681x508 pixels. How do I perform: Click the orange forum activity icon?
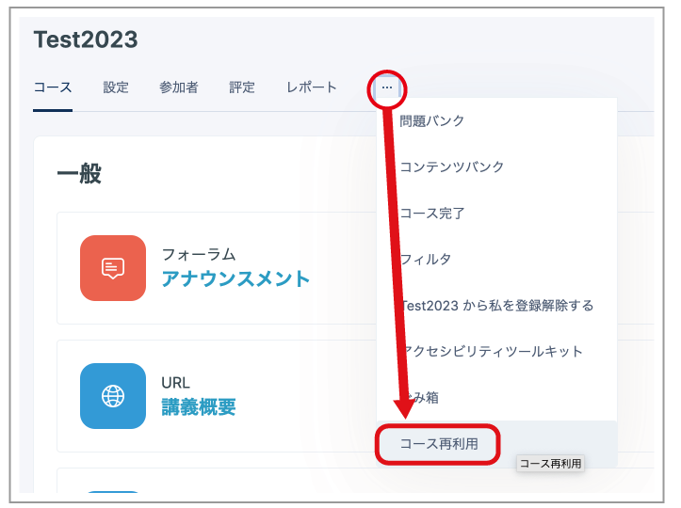[x=113, y=268]
